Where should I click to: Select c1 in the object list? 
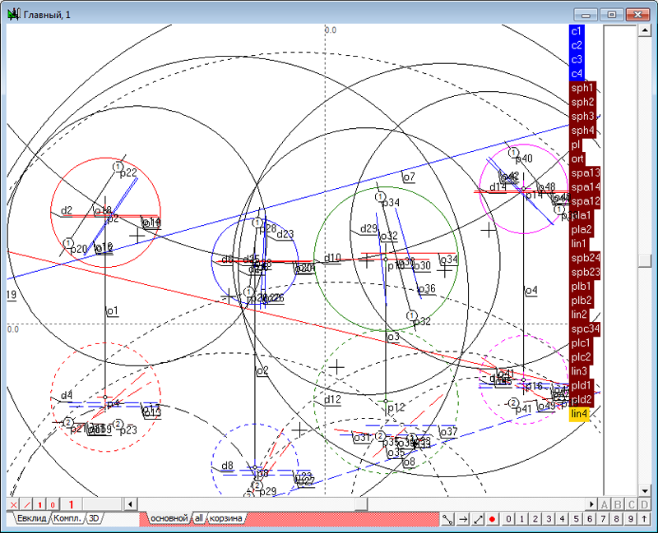(577, 31)
